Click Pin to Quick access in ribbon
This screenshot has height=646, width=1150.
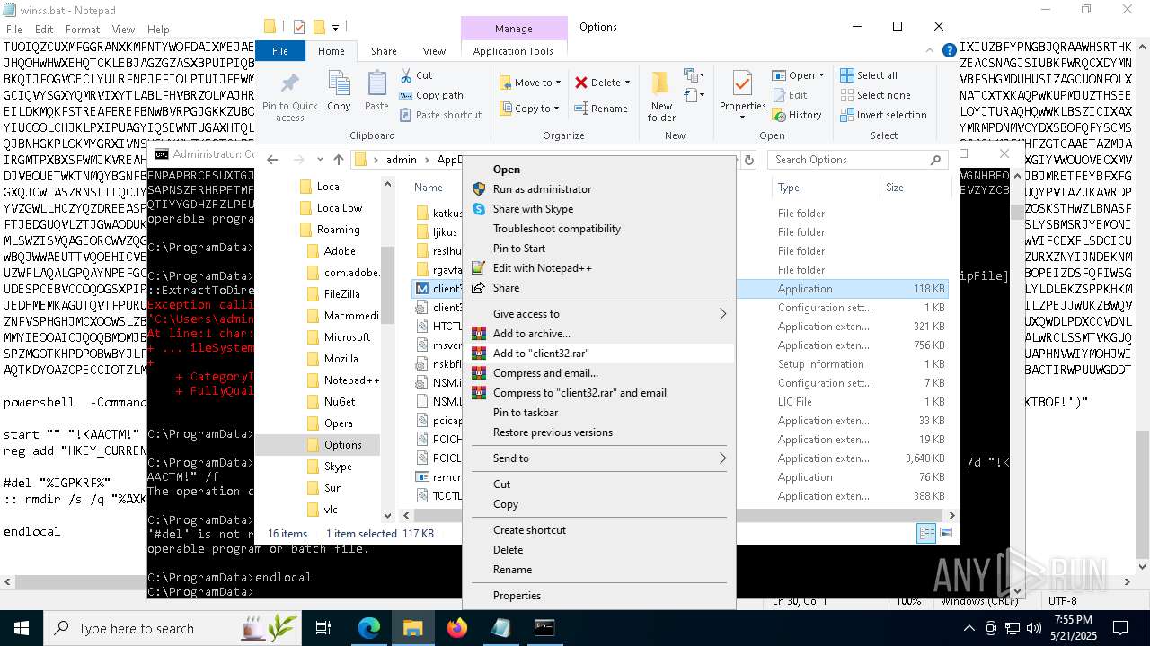click(289, 96)
